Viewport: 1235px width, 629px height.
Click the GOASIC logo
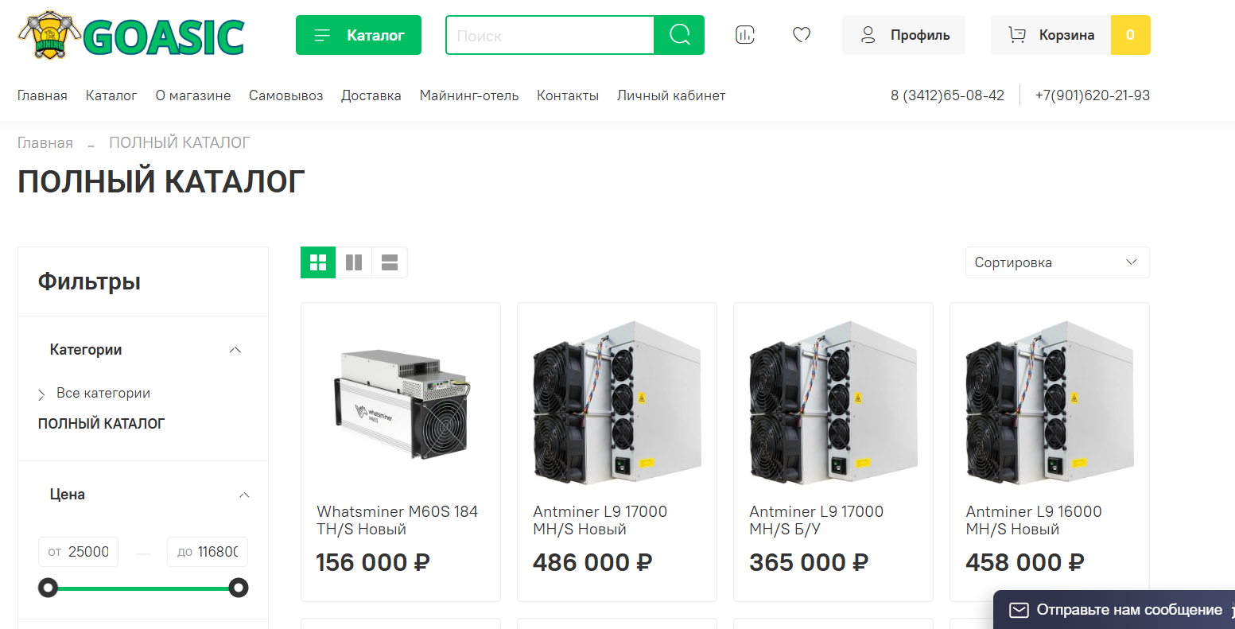click(131, 35)
